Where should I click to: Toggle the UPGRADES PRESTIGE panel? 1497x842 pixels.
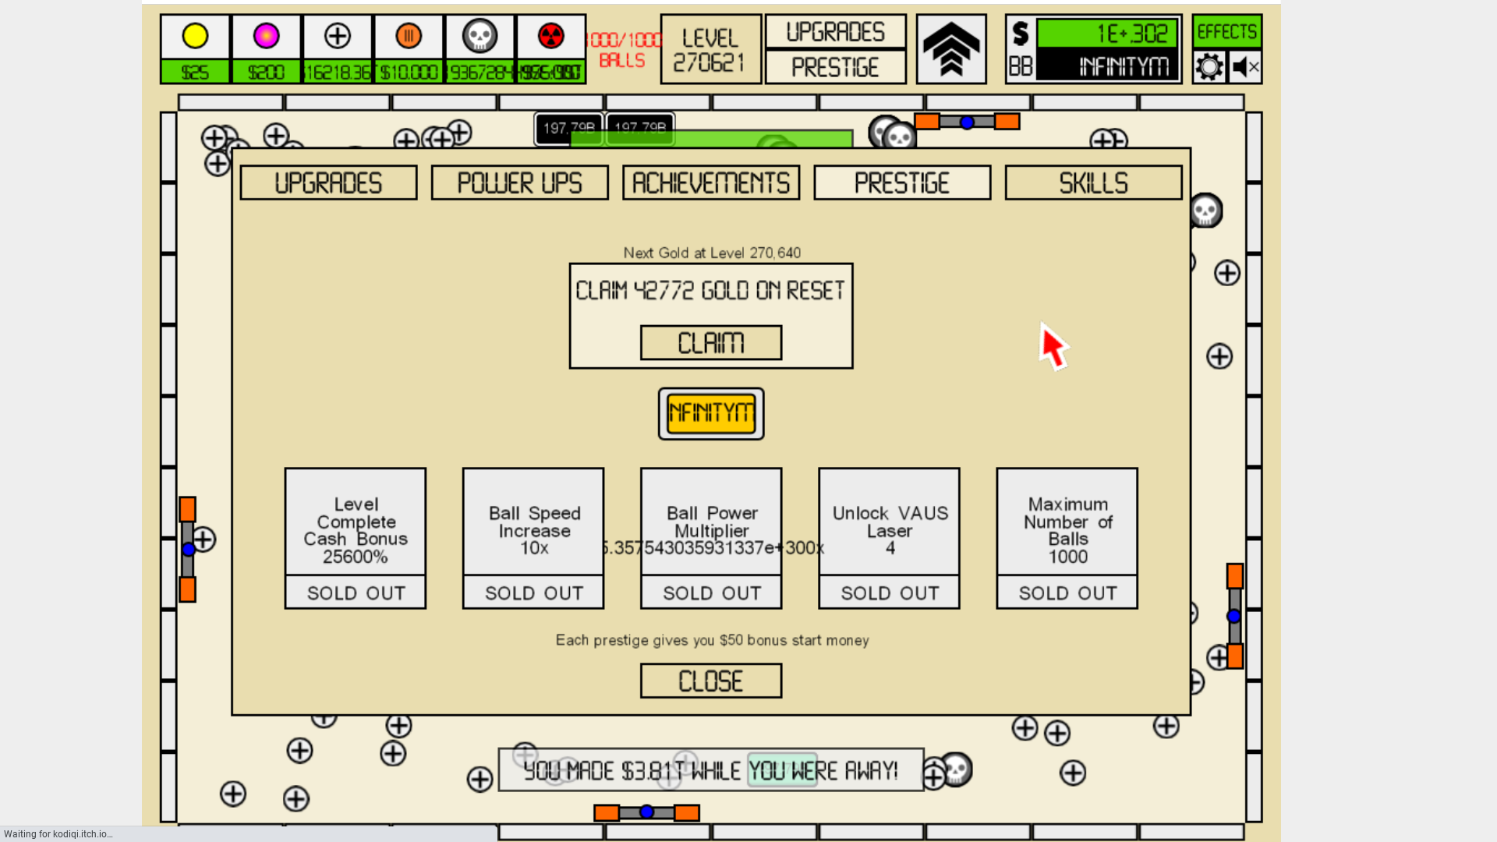(835, 49)
